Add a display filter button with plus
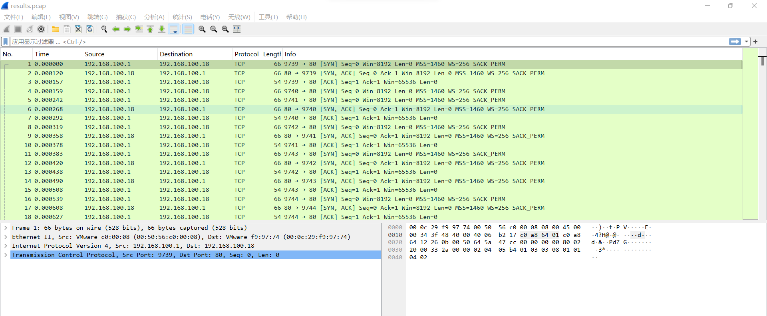 [x=755, y=42]
